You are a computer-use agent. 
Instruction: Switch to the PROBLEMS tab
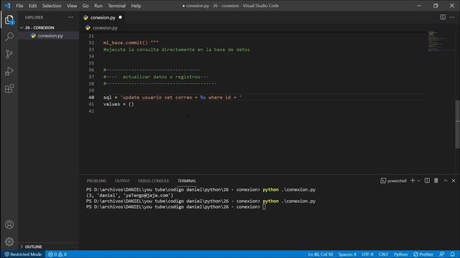point(96,181)
